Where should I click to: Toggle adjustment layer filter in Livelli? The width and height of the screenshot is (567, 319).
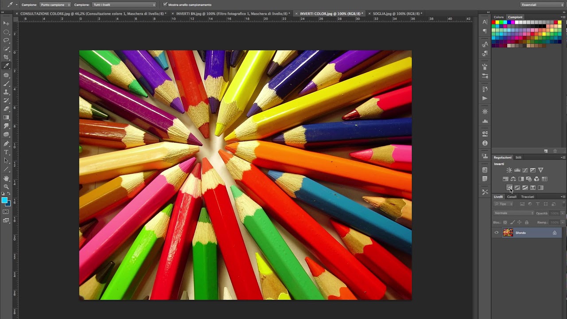pyautogui.click(x=530, y=204)
